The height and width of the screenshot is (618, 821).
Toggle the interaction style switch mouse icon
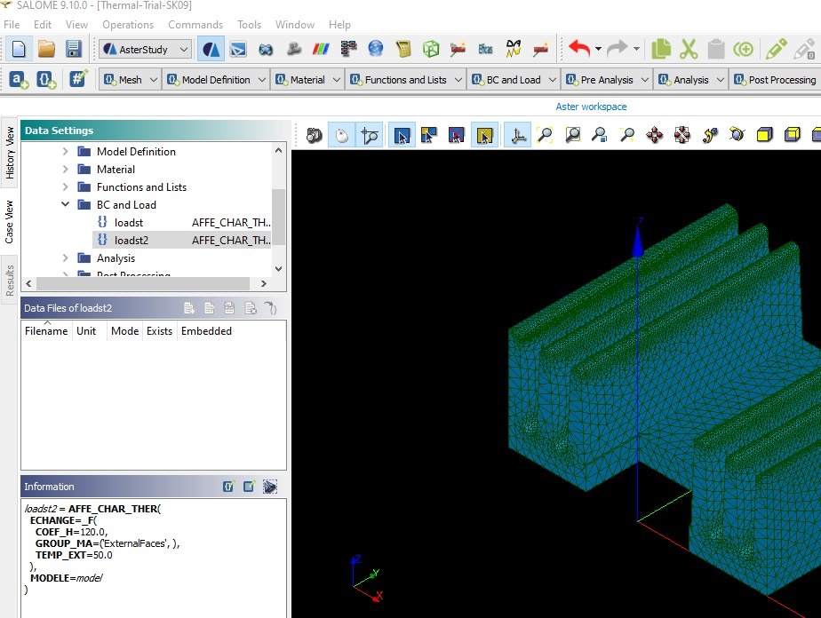pyautogui.click(x=342, y=136)
